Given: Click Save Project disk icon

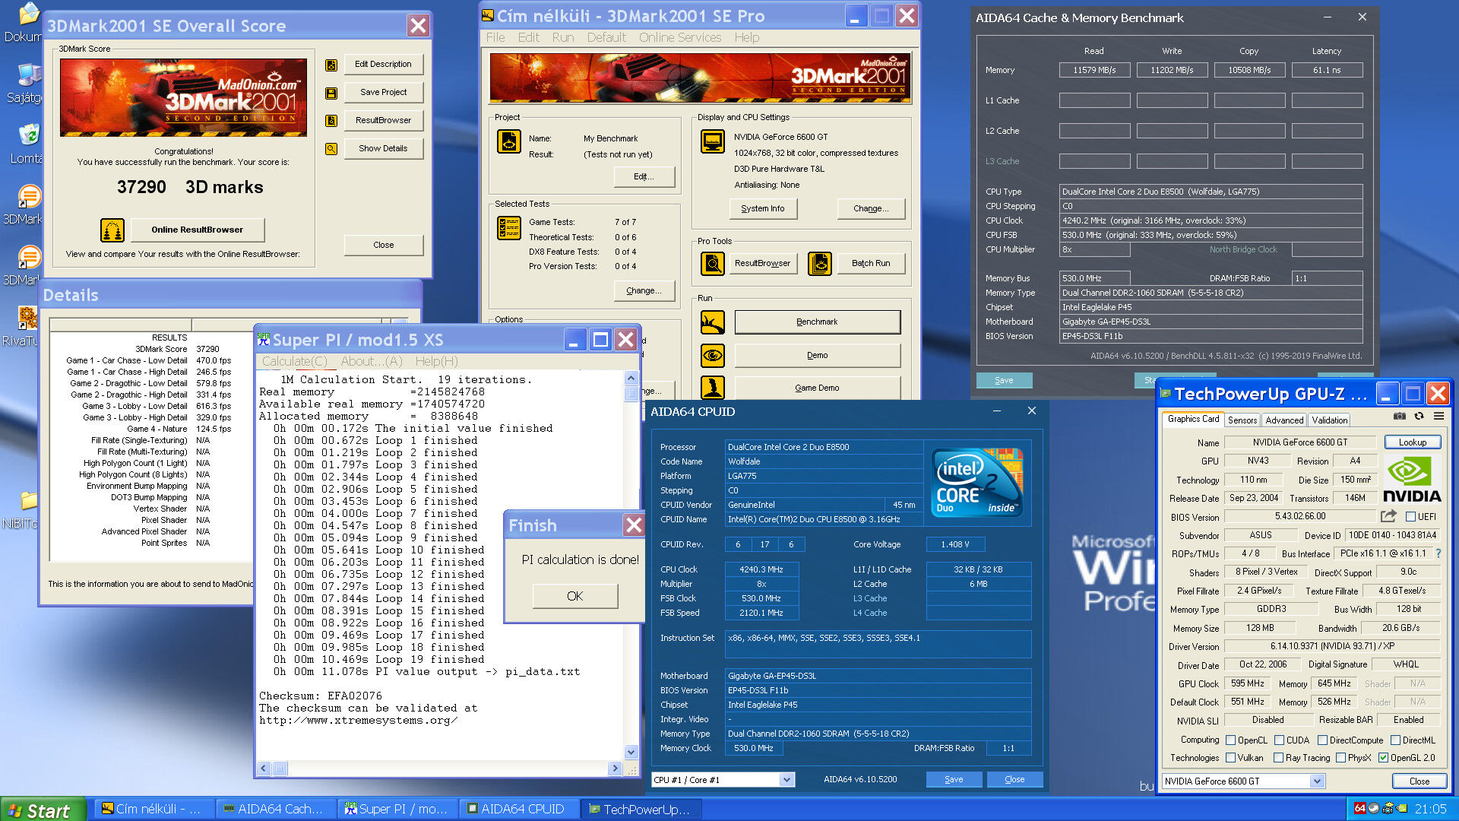Looking at the screenshot, I should coord(331,93).
